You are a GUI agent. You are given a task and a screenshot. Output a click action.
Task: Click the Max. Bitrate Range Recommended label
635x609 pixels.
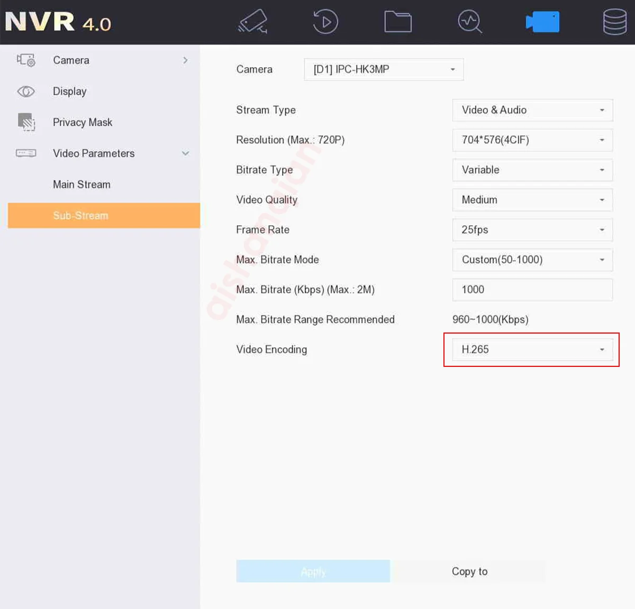(315, 320)
